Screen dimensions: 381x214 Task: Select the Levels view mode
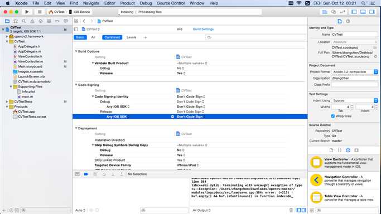tap(131, 37)
